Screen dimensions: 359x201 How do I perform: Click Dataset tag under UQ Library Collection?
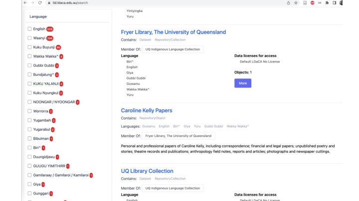tap(145, 179)
